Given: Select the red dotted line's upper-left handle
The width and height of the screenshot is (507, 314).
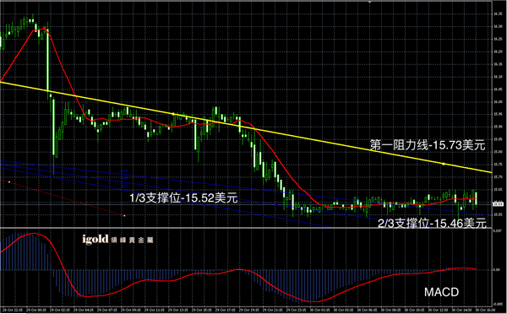Looking at the screenshot, I should click(x=9, y=182).
